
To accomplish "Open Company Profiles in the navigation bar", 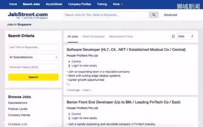I will [80, 4].
